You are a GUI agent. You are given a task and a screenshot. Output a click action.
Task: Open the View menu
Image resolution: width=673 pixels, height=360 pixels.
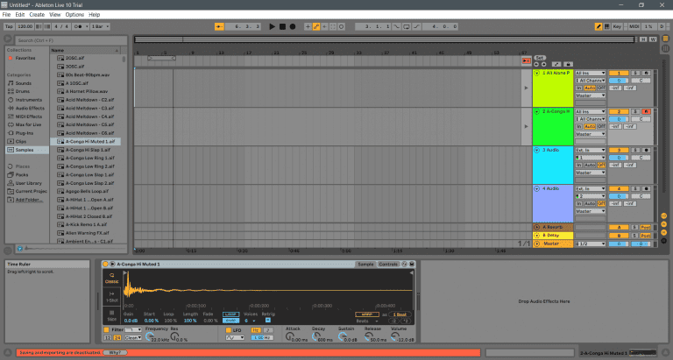(x=55, y=15)
